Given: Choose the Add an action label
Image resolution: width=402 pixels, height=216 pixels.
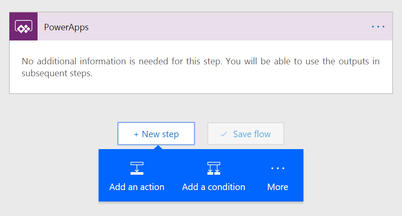Looking at the screenshot, I should [x=137, y=187].
